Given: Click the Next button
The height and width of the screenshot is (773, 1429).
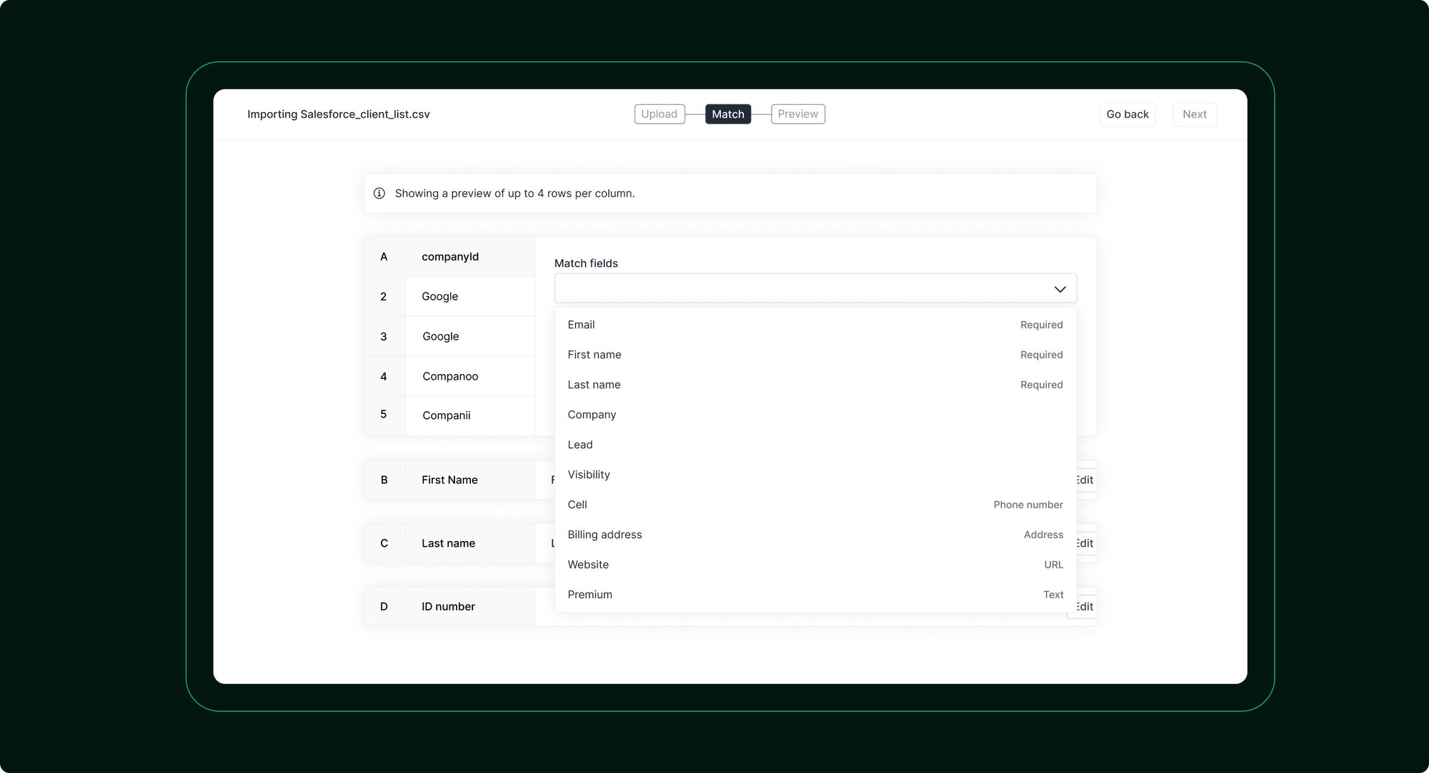Looking at the screenshot, I should [1194, 114].
